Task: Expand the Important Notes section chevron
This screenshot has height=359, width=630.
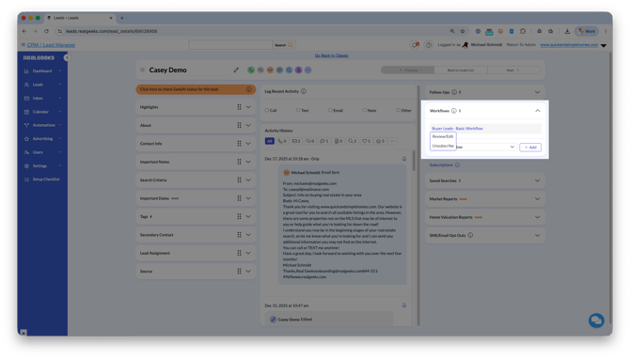Action: tap(248, 162)
